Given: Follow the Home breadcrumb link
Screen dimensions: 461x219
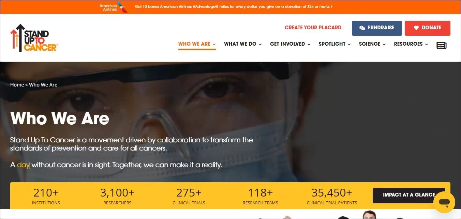Looking at the screenshot, I should click(17, 85).
